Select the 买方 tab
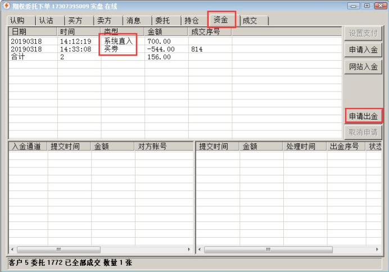 (x=75, y=20)
